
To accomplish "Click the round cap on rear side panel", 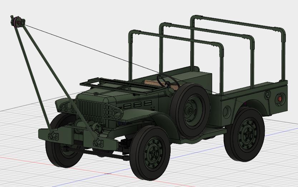I will [x=267, y=95].
